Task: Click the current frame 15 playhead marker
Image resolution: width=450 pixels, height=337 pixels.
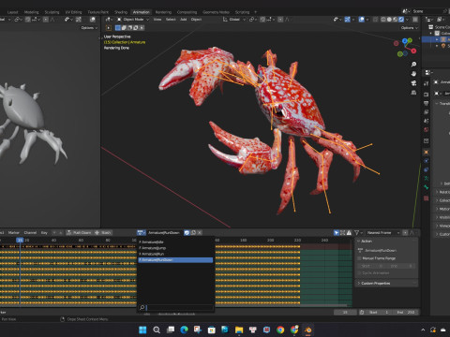Action: click(x=20, y=240)
